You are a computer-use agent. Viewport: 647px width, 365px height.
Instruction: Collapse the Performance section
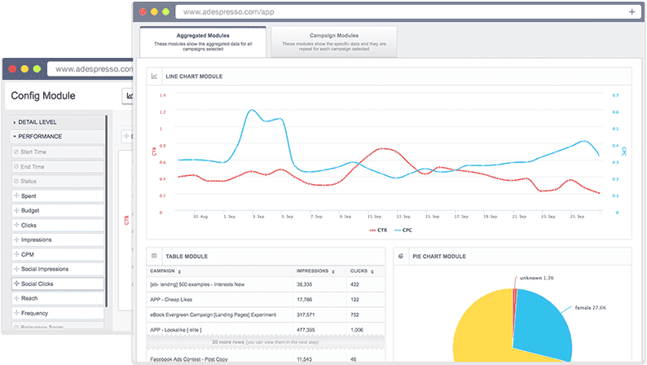click(40, 137)
